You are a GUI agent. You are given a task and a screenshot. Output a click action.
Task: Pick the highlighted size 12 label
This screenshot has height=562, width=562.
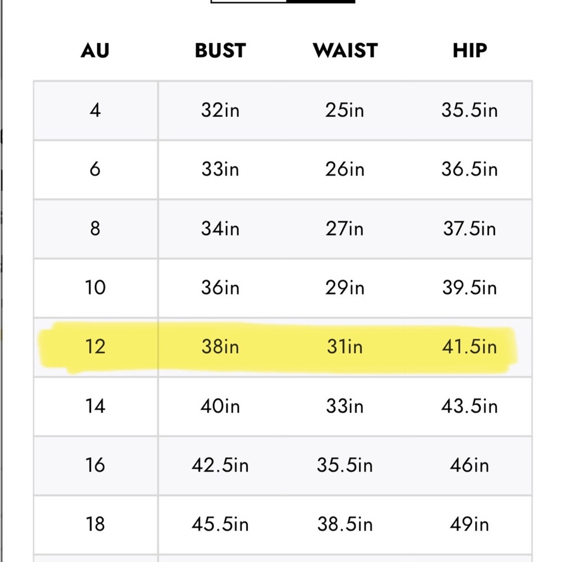(x=96, y=347)
